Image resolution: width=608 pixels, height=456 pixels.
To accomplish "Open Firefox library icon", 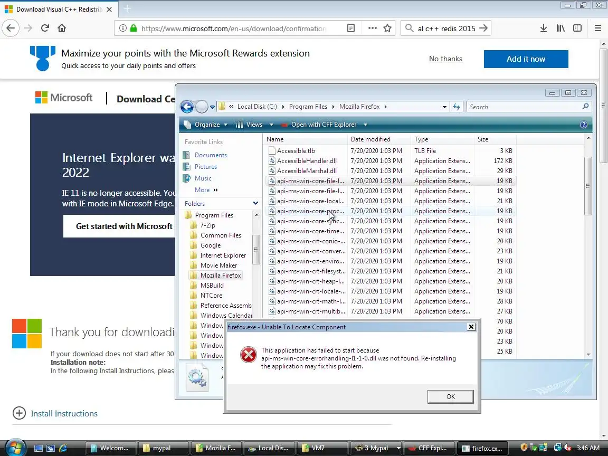I will click(x=560, y=28).
